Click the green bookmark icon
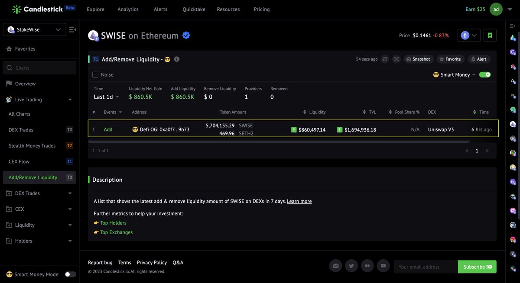Viewport: 520px width, 283px height. pyautogui.click(x=490, y=35)
